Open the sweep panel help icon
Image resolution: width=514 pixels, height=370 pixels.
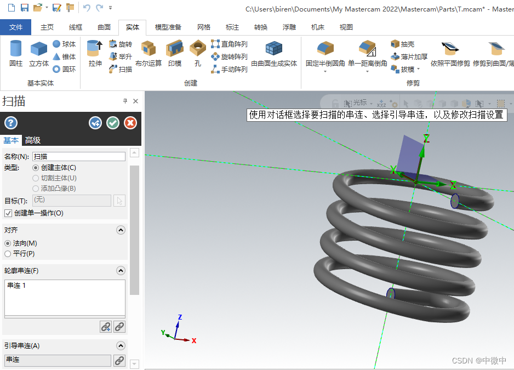11,123
